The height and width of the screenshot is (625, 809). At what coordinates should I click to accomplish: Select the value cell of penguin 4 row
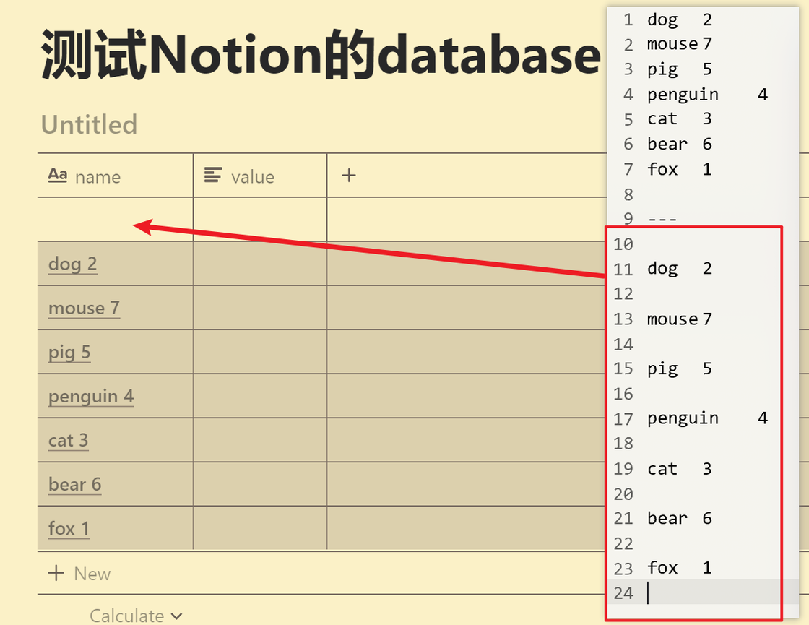point(260,396)
